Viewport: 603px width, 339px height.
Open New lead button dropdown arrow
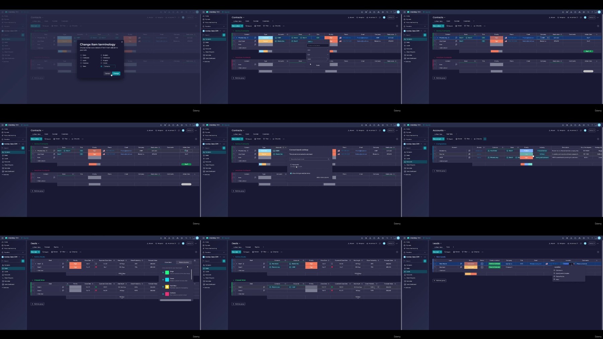tap(441, 252)
